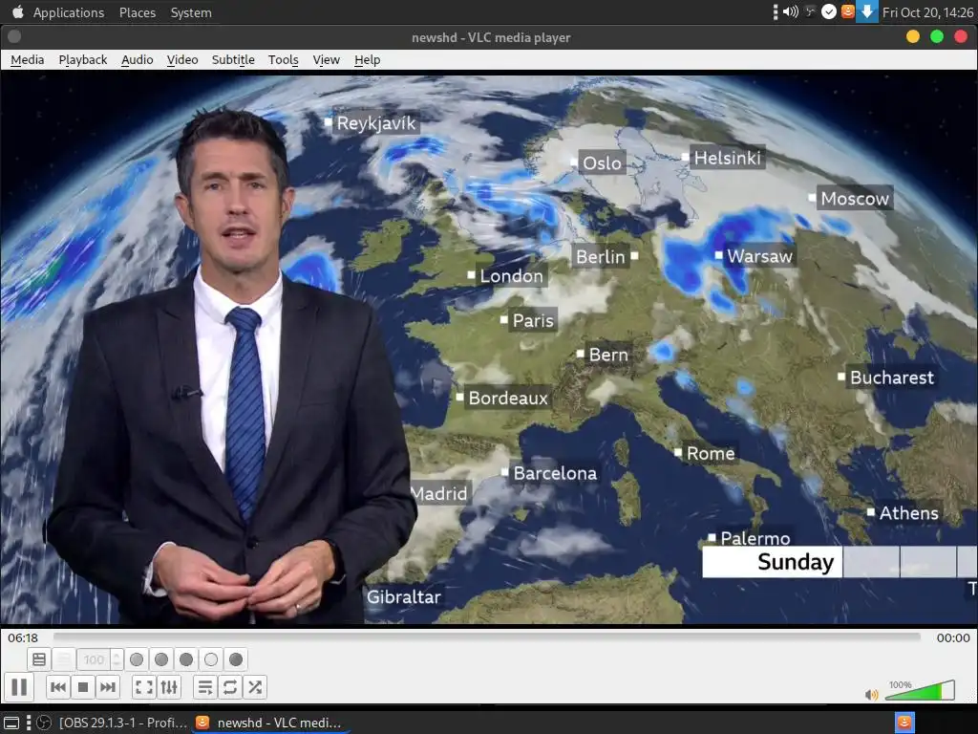978x734 pixels.
Task: Click the grayed teletext transparency button
Action: click(63, 659)
